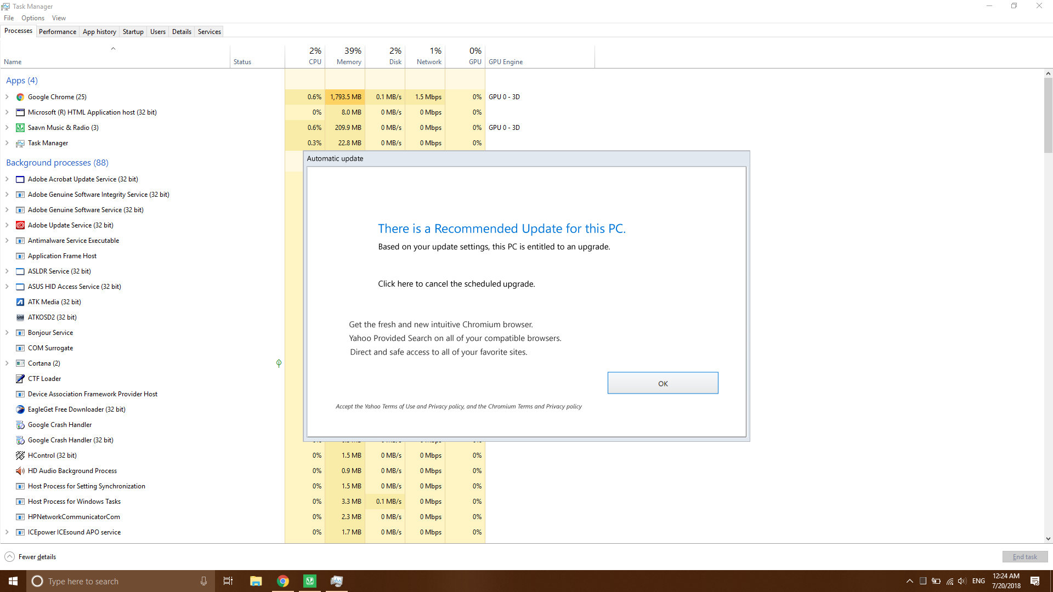Switch to the Startup tab
This screenshot has width=1053, height=592.
(x=133, y=31)
